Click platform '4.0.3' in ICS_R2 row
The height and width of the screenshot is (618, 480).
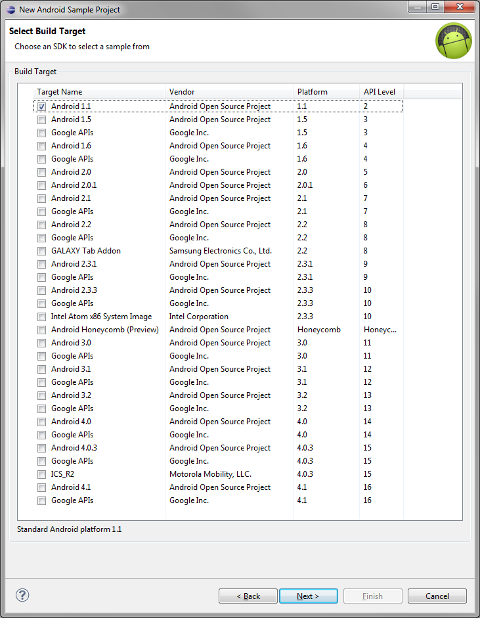(305, 474)
